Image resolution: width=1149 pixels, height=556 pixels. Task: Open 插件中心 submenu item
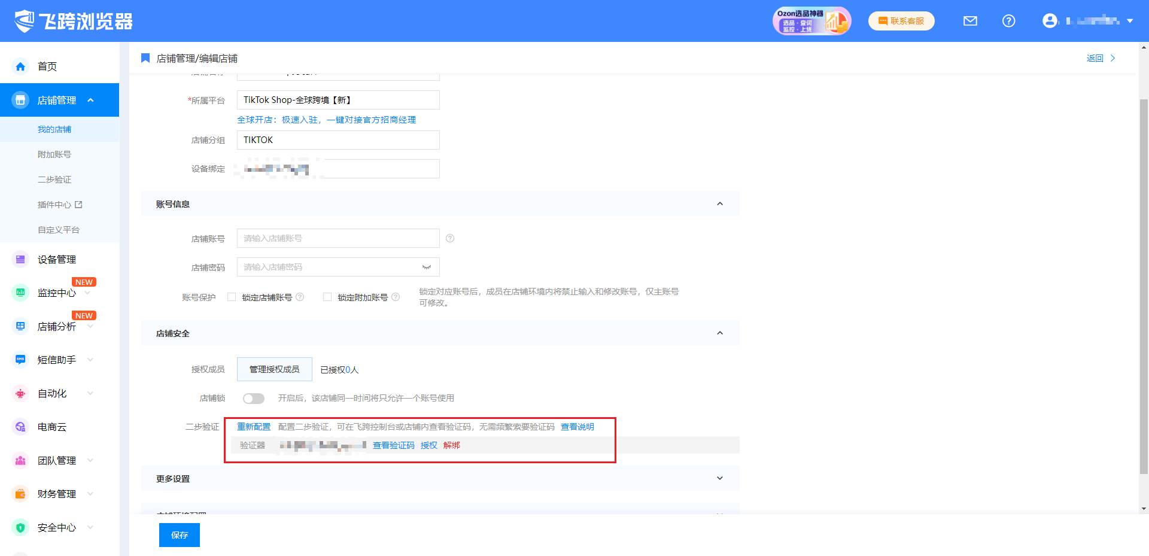point(54,205)
